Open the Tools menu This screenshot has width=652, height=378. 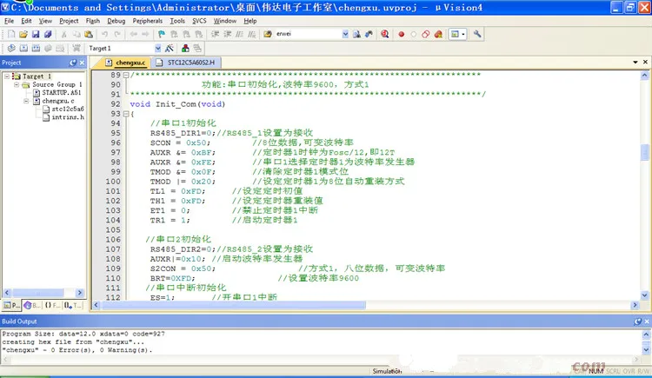[x=177, y=21]
